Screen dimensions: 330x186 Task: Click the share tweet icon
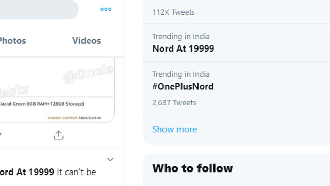pos(58,135)
